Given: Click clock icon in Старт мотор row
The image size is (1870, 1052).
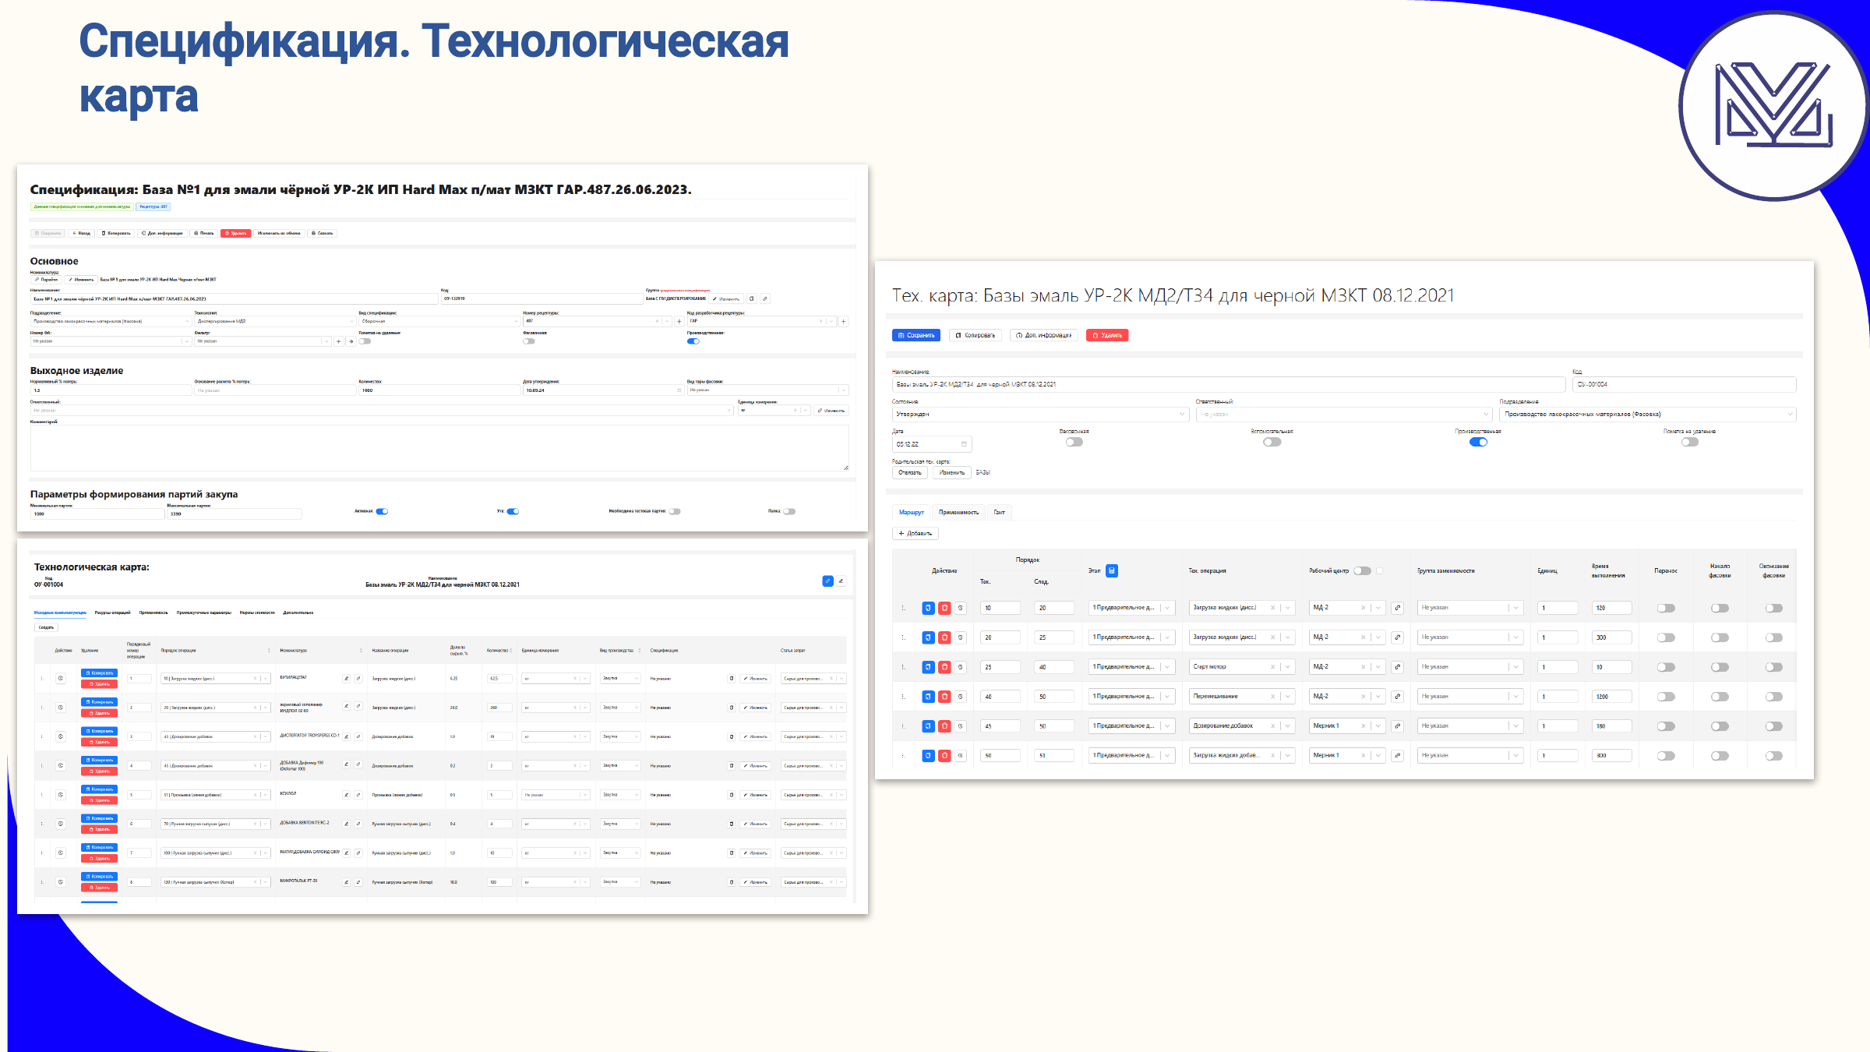Looking at the screenshot, I should [961, 667].
